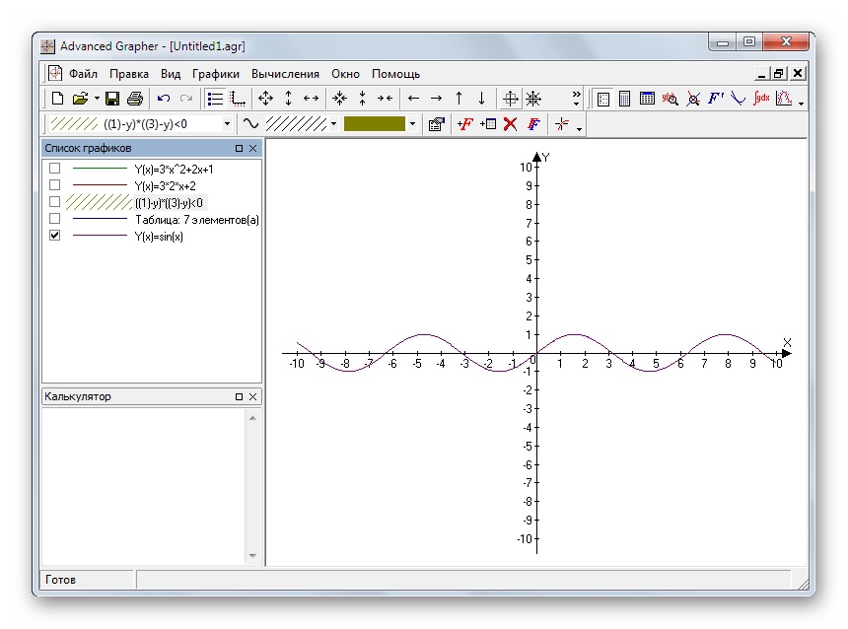This screenshot has height=629, width=848.
Task: Add a table graph with the +table icon
Action: [x=488, y=124]
